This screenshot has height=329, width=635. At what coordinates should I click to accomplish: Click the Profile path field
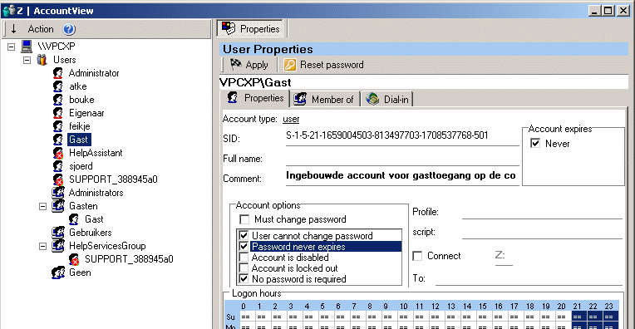pos(542,212)
